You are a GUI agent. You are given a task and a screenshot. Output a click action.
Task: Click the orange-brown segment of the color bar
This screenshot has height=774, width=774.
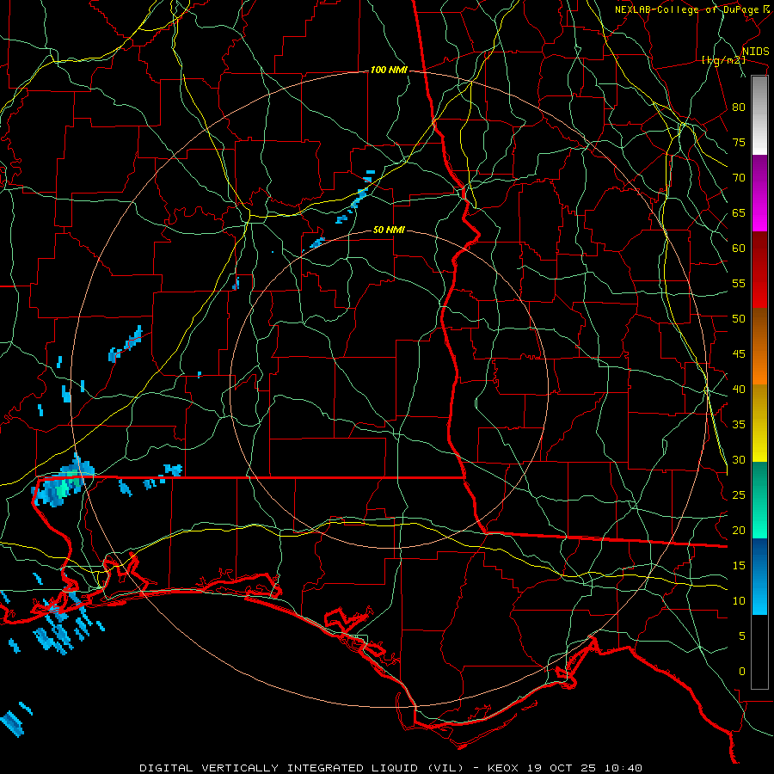(759, 347)
